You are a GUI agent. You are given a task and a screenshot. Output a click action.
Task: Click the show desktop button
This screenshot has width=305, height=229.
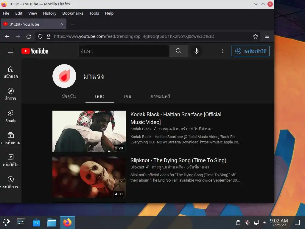pyautogui.click(x=297, y=222)
